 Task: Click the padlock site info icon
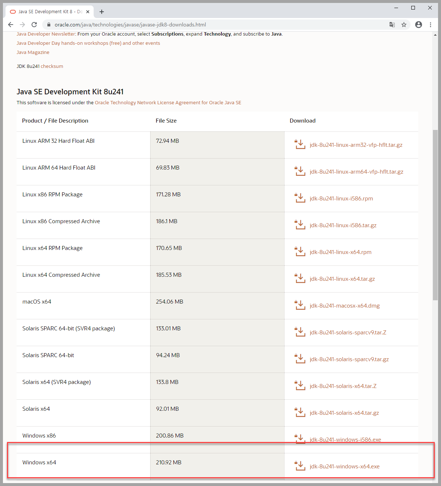(x=49, y=25)
